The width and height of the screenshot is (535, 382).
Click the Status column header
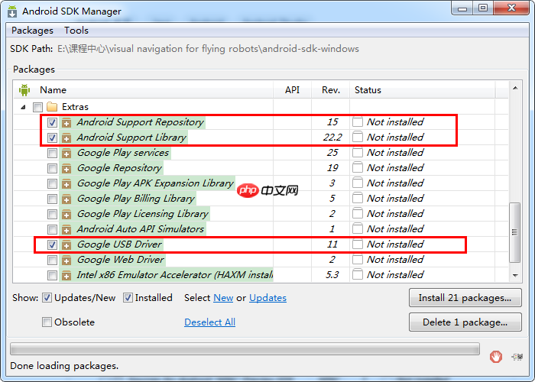point(423,90)
